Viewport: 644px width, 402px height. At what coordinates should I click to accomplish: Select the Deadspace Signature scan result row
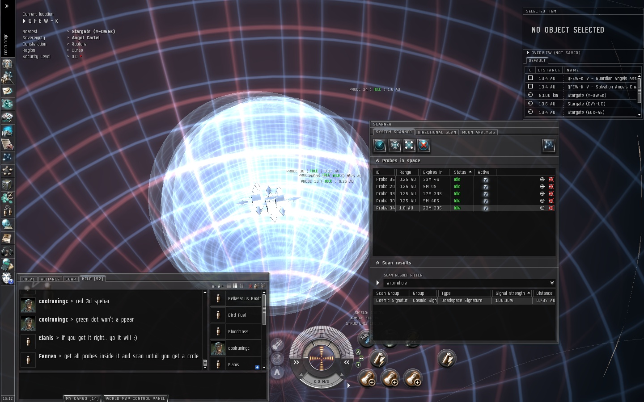(464, 301)
